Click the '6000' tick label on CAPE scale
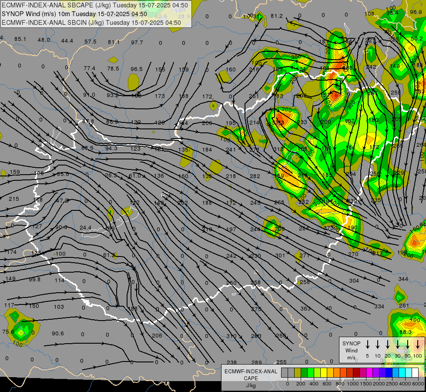426x392 pixels. (419, 384)
